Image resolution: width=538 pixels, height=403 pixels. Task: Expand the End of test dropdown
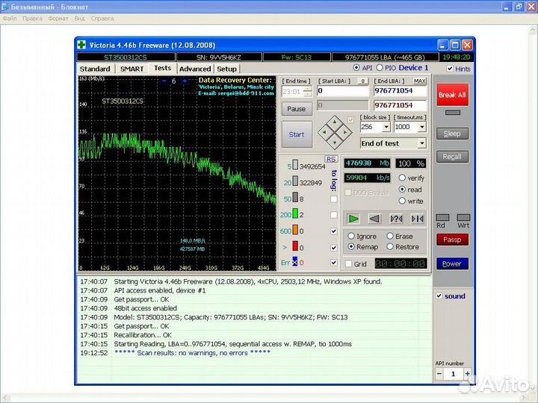(421, 143)
